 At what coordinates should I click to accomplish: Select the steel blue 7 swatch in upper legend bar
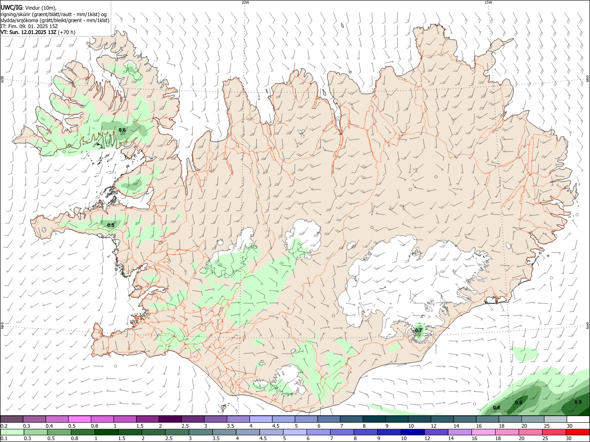[x=352, y=419]
